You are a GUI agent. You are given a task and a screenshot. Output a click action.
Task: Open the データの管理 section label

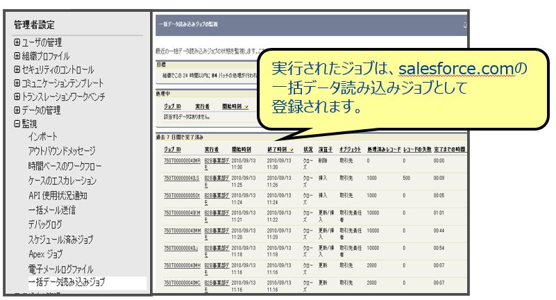coord(41,110)
